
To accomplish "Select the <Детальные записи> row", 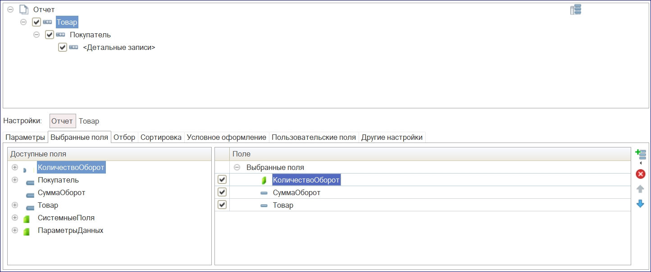I will pyautogui.click(x=119, y=47).
